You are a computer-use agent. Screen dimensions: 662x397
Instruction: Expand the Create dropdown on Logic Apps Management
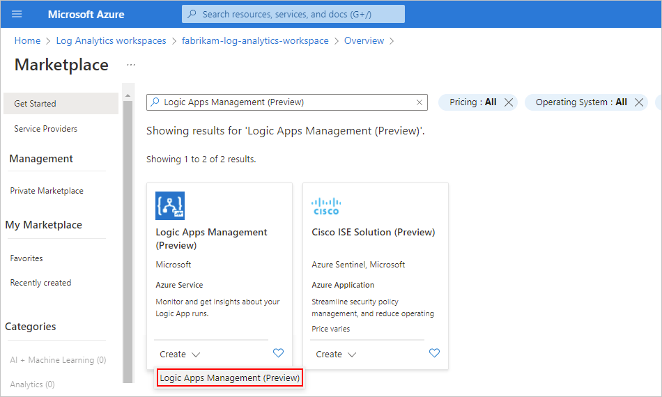pos(180,355)
